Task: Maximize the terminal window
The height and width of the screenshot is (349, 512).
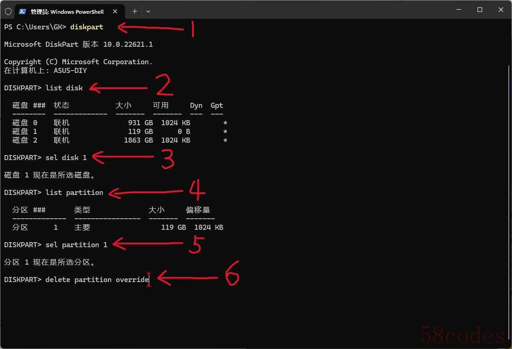Action: pos(479,10)
